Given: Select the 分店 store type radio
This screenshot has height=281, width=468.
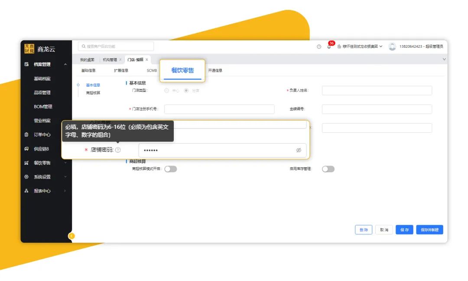Looking at the screenshot, I should point(186,91).
